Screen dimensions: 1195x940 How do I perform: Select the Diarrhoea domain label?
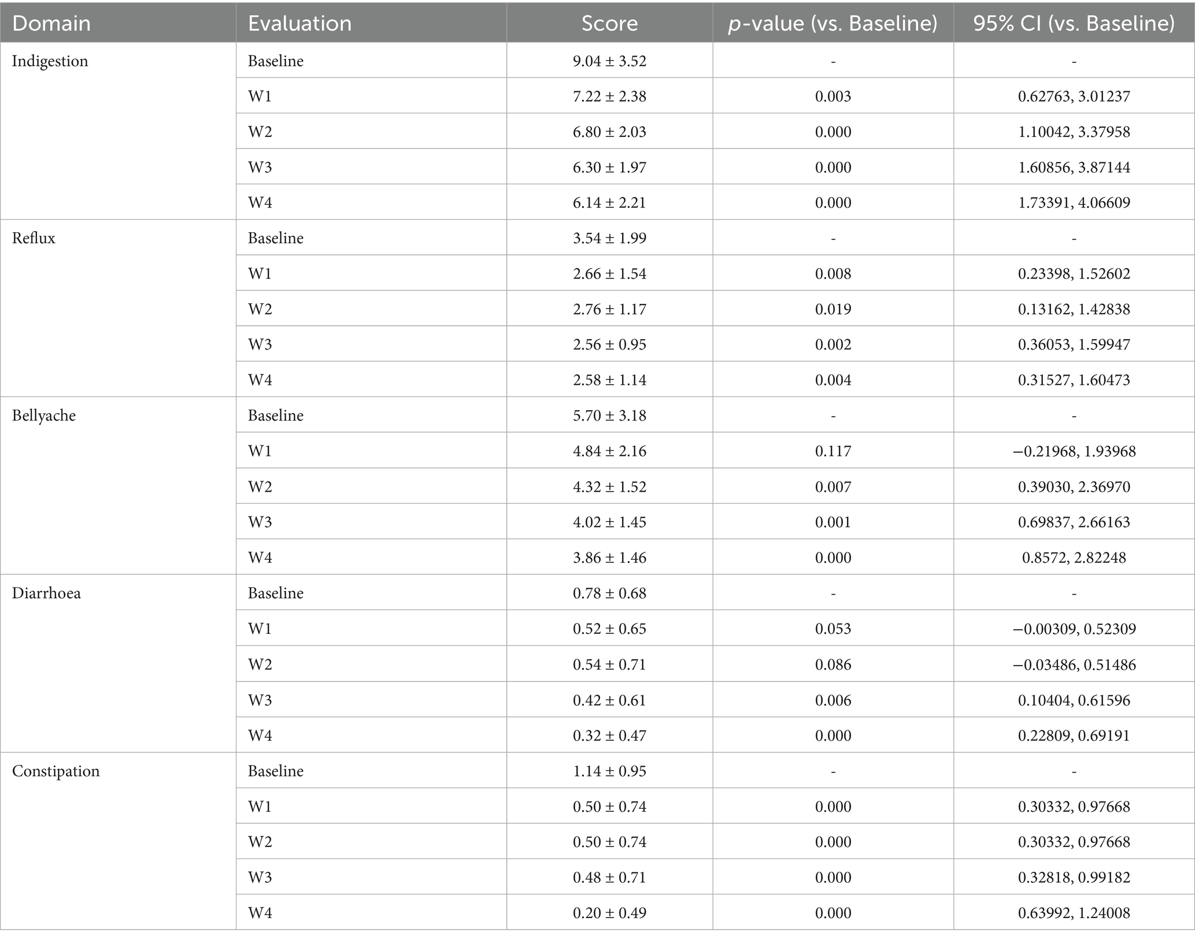click(46, 593)
